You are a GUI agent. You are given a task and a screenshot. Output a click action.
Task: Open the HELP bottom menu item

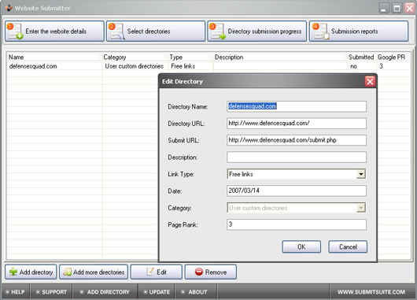click(16, 292)
